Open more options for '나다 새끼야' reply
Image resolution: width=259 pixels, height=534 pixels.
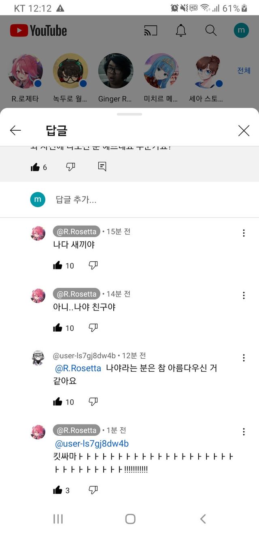pos(244,233)
